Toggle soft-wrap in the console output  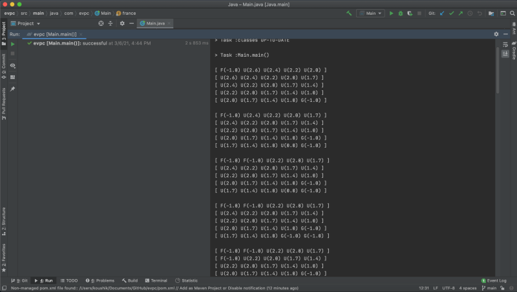[505, 44]
